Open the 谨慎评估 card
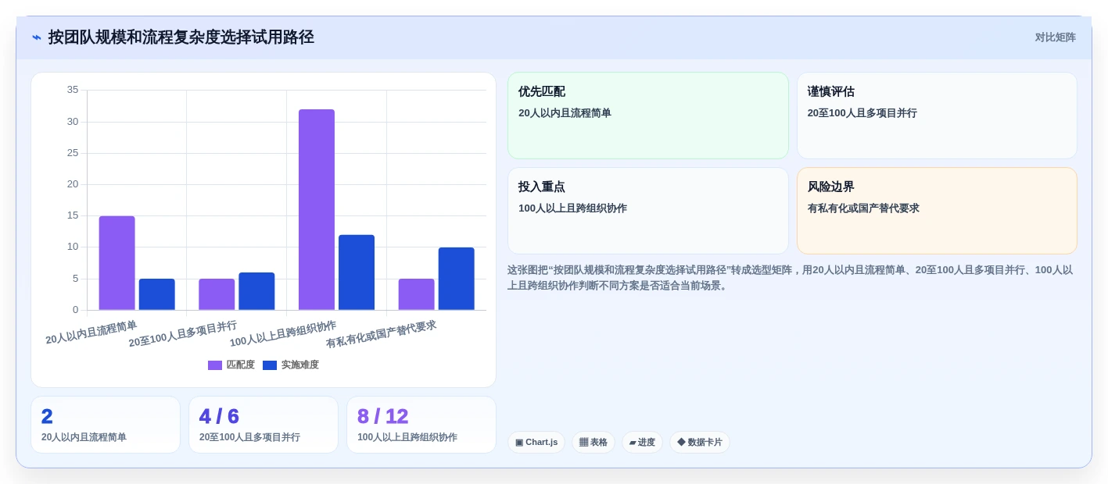 [937, 116]
